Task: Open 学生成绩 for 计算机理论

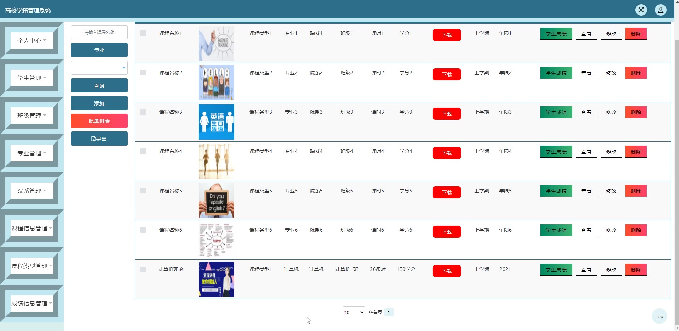Action: (x=556, y=270)
